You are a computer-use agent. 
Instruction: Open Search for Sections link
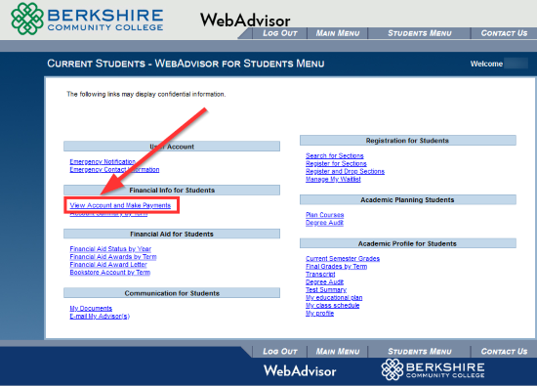pyautogui.click(x=335, y=155)
